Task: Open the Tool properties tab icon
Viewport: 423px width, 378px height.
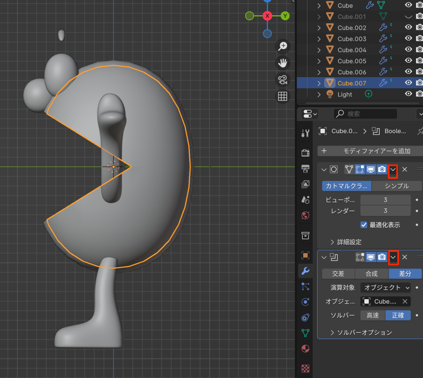Action: [x=305, y=133]
